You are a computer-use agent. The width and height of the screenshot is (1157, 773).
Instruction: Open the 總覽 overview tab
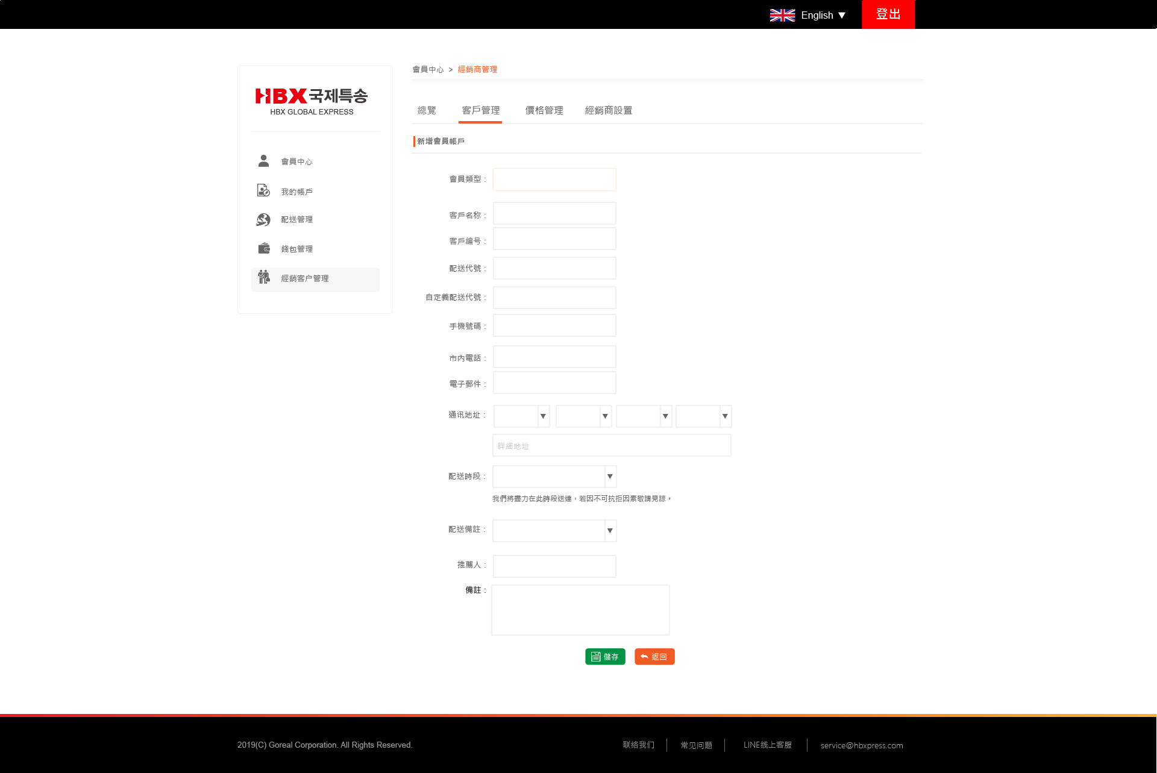(427, 110)
